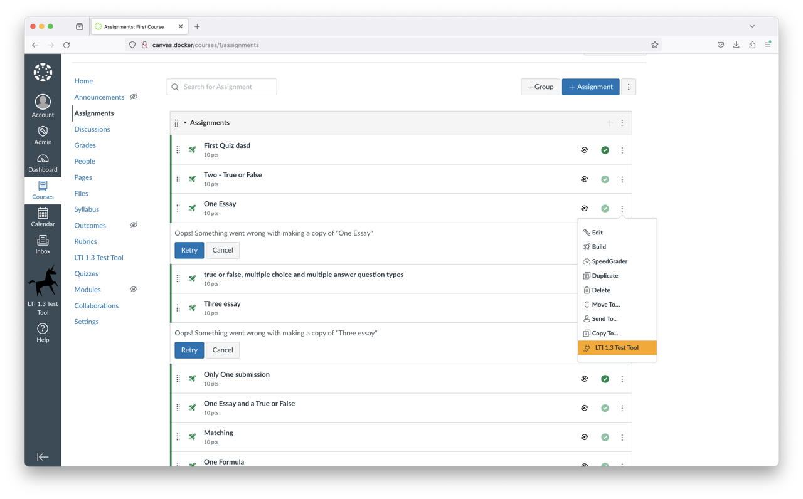Click the eye visibility icon for Matching

pos(584,437)
